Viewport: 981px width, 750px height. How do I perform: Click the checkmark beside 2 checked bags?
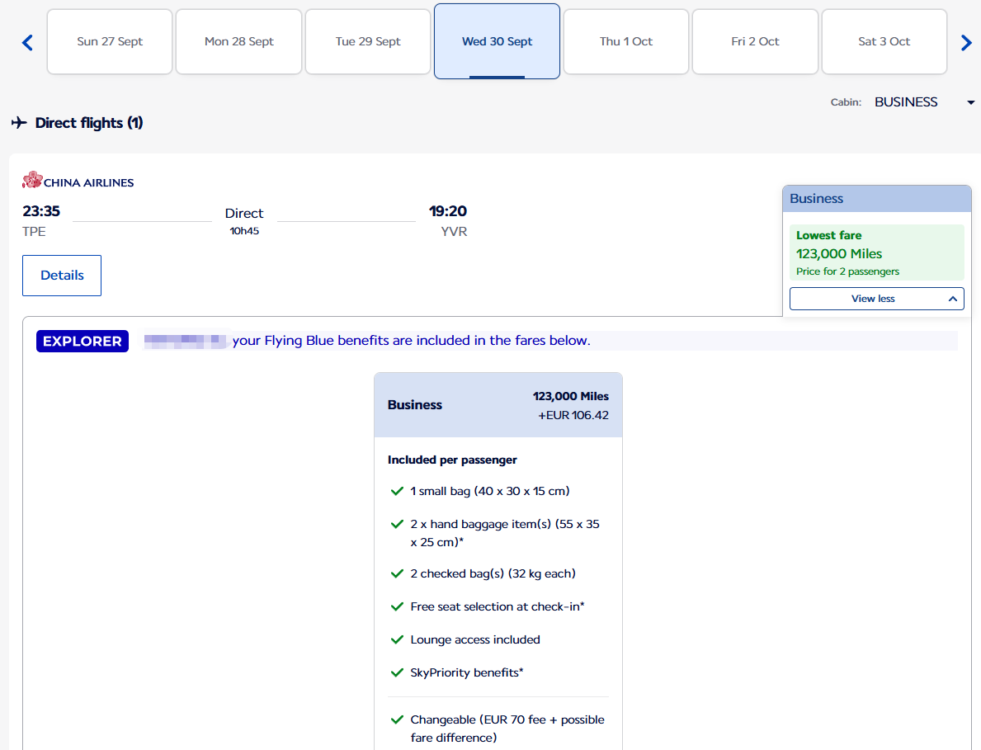tap(397, 573)
